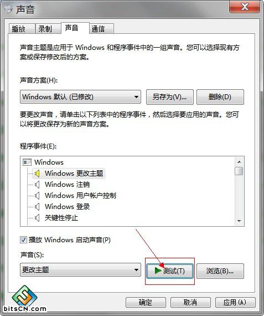Click the 确定 button
Viewport: 264px width, 316px height.
[x=146, y=302]
